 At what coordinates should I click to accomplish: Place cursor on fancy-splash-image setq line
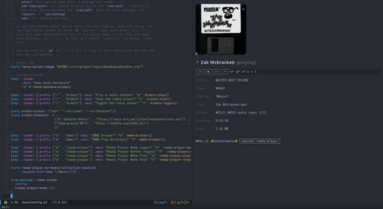(x=77, y=67)
